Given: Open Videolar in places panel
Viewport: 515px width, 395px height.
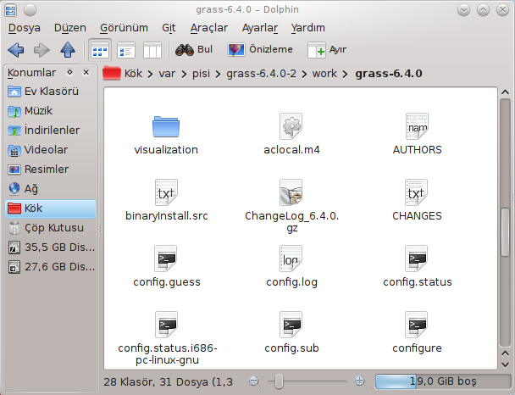Looking at the screenshot, I should (51, 150).
